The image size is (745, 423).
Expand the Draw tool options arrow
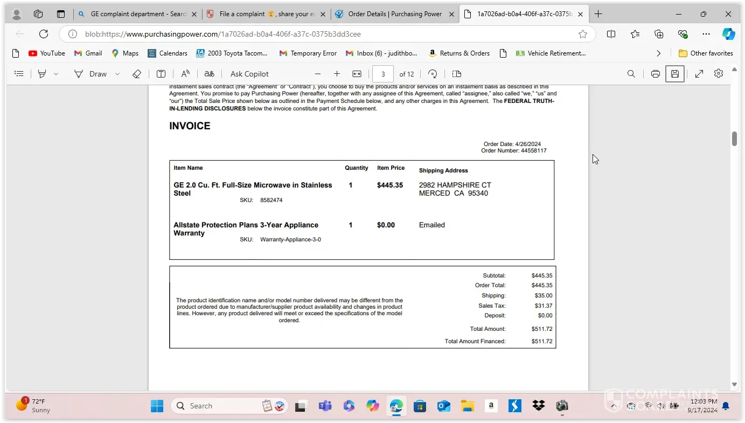point(117,74)
